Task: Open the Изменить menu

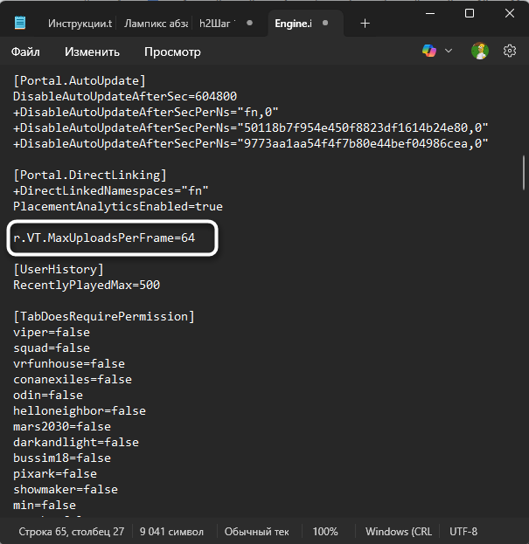Action: 92,52
